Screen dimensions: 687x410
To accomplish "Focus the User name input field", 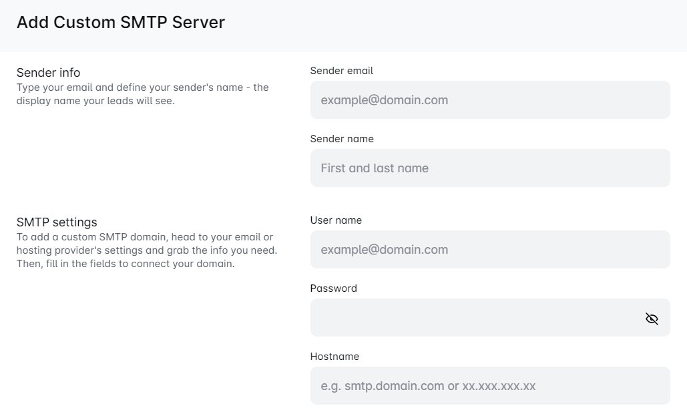I will click(489, 249).
